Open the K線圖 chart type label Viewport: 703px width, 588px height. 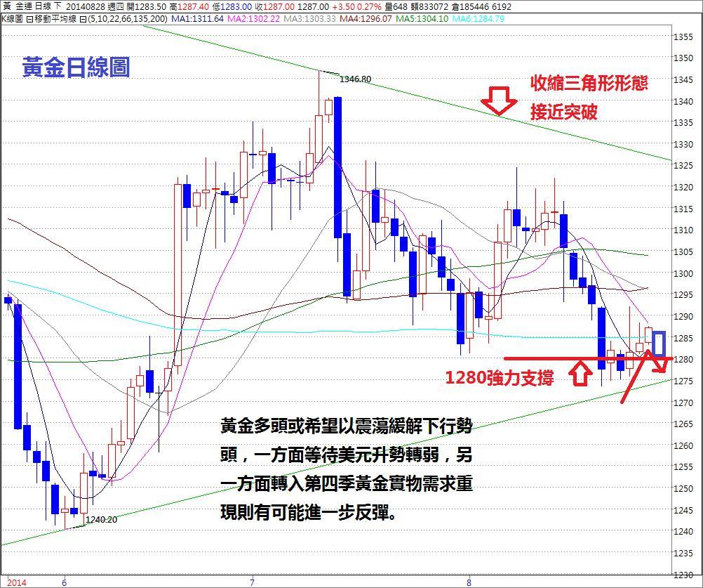point(12,18)
